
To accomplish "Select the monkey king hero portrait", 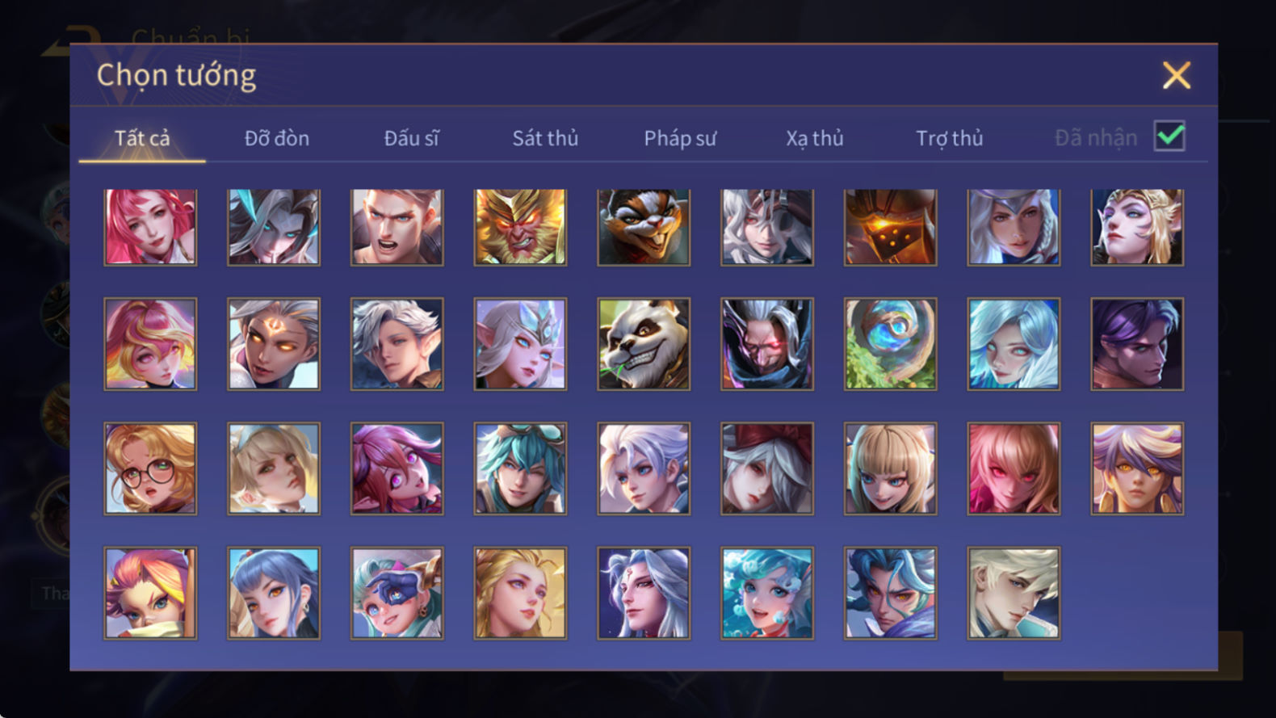I will [x=520, y=227].
